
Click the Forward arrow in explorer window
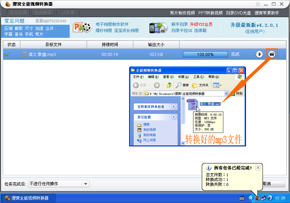157,85
